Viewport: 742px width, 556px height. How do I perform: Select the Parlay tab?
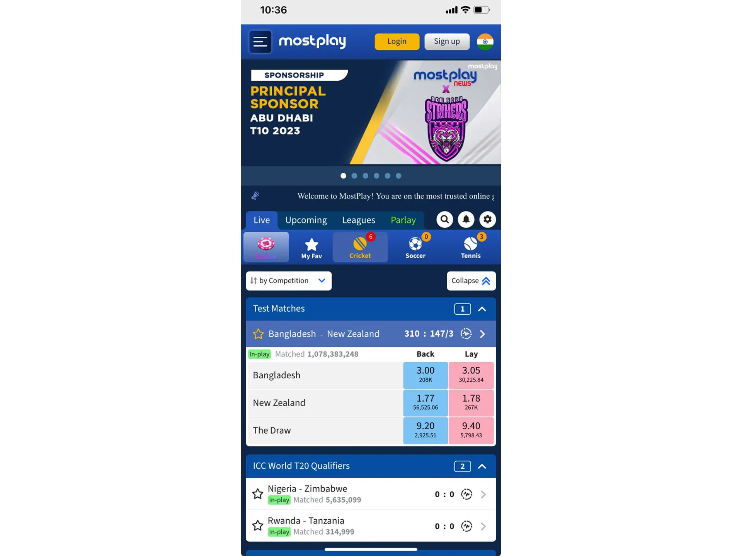pyautogui.click(x=403, y=219)
